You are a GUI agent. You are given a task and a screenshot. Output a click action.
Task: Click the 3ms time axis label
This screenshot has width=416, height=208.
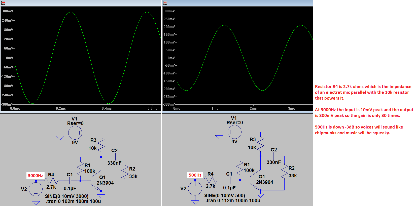pyautogui.click(x=292, y=109)
